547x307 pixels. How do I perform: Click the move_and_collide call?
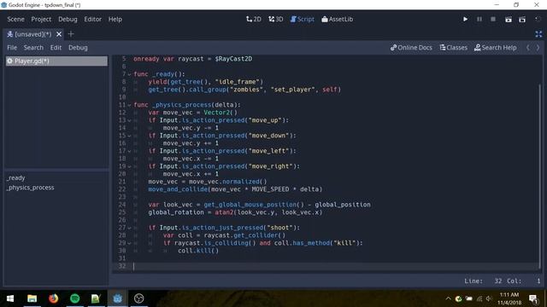[x=178, y=189]
